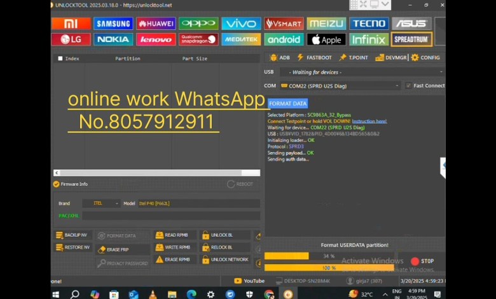Click the Erase FRP eraser button
Screen dimensions: 496x299
pos(117,249)
